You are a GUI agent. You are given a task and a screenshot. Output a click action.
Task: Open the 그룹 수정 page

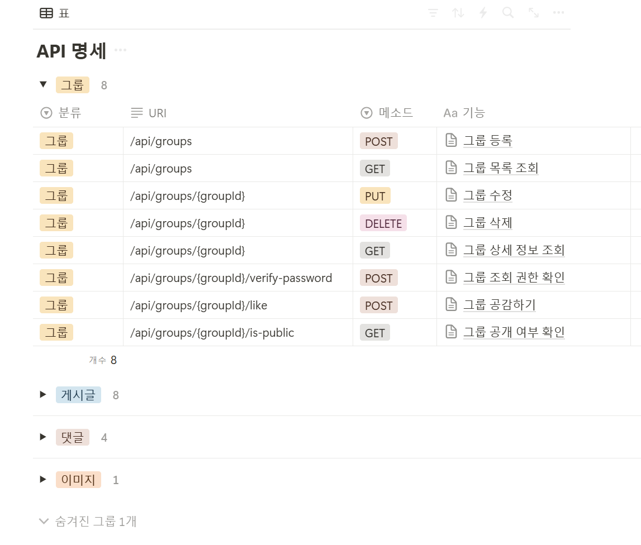(488, 195)
